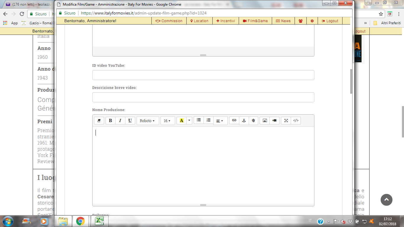Open the Roboto font family dropdown
Image resolution: width=404 pixels, height=227 pixels.
point(147,121)
